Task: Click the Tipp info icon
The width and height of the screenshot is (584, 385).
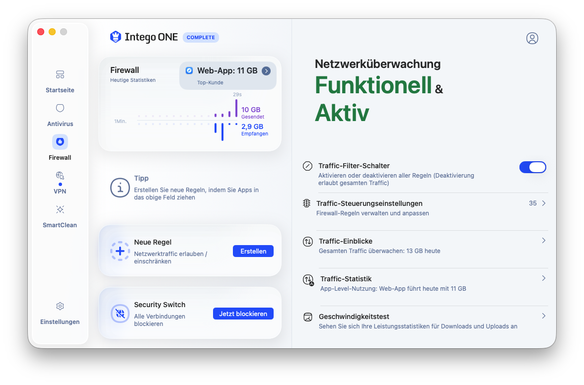Action: pos(120,188)
